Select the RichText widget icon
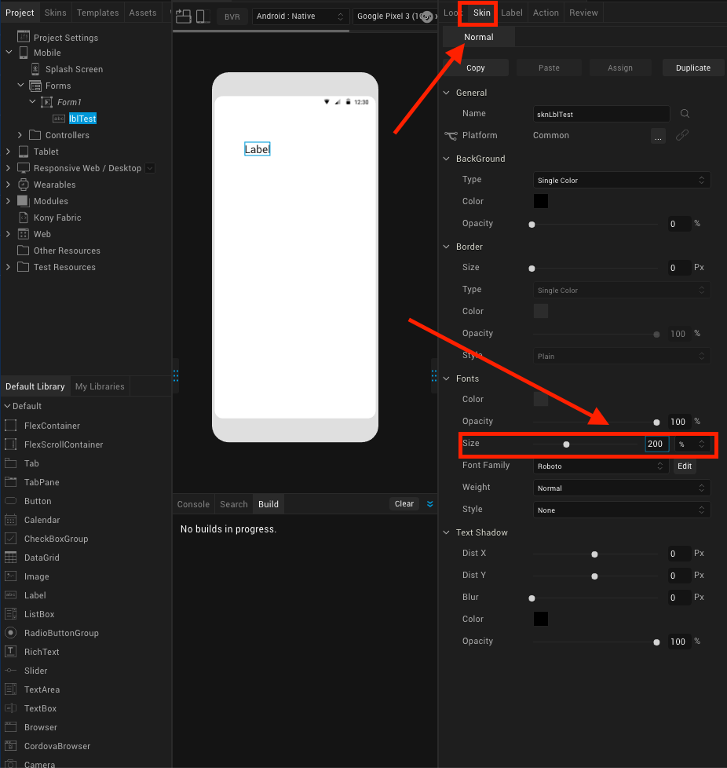The height and width of the screenshot is (768, 727). click(x=10, y=652)
